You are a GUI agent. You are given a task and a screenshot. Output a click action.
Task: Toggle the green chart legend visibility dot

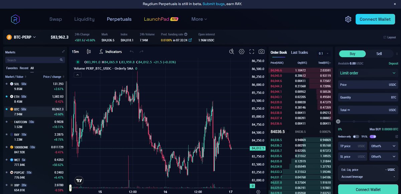pos(78,62)
